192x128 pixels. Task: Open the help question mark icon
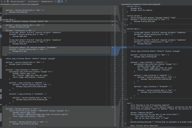pos(66,1)
